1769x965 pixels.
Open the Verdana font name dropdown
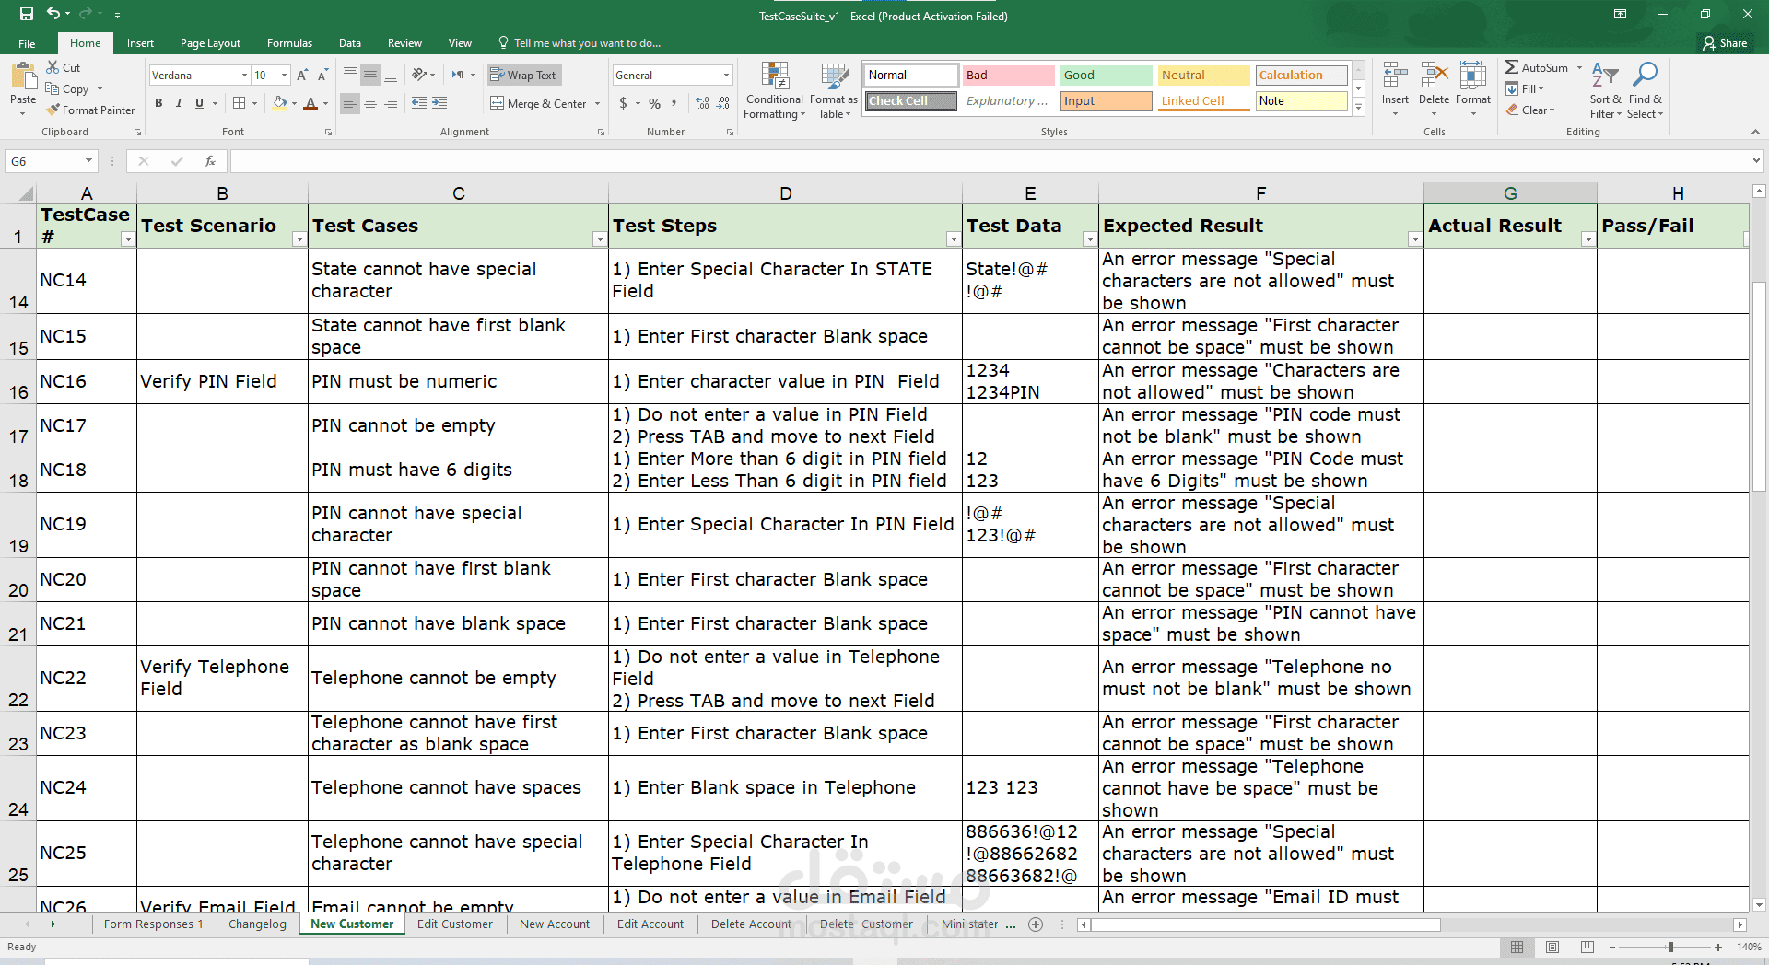click(x=244, y=76)
